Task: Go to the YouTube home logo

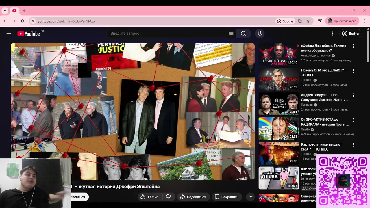Action: (x=29, y=34)
